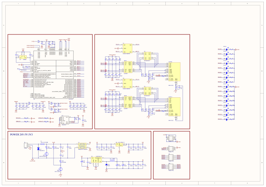Select the lower transistor circle in power block
This screenshot has width=266, height=187.
pyautogui.click(x=61, y=169)
